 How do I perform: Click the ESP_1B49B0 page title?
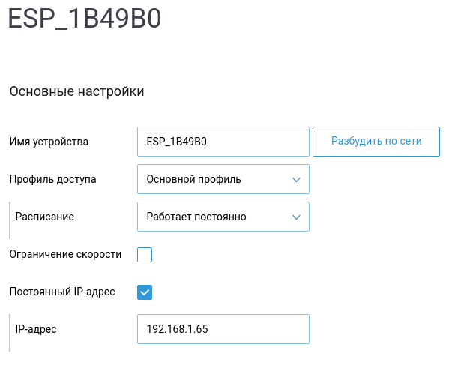pyautogui.click(x=85, y=19)
